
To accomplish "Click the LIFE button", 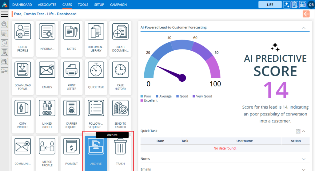I will 270,5.
